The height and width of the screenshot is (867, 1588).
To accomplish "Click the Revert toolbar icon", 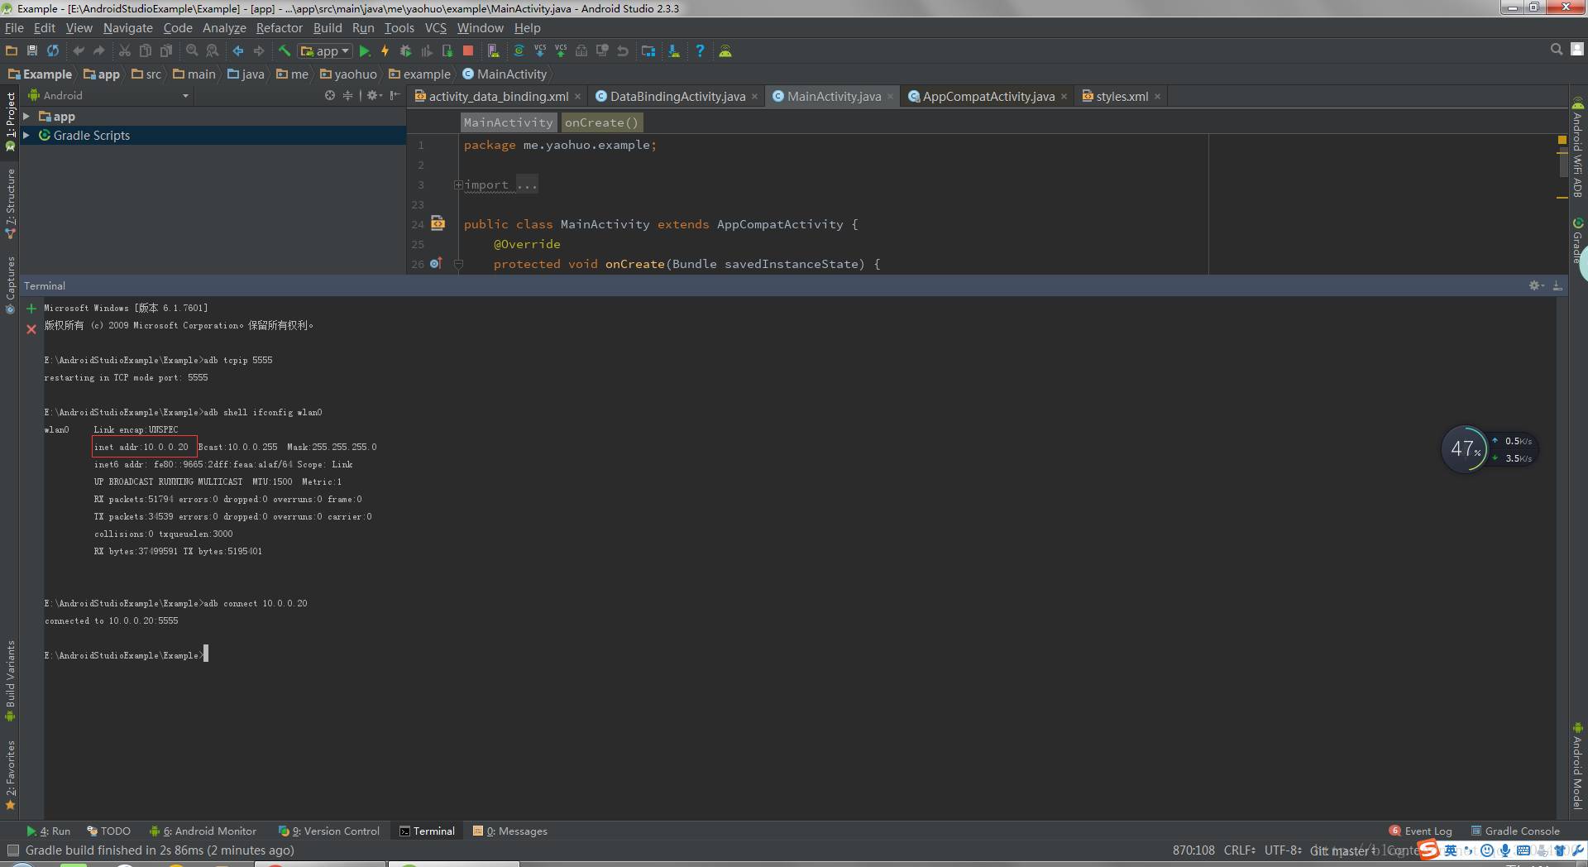I will pyautogui.click(x=623, y=51).
